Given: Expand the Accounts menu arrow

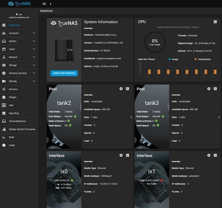Looking at the screenshot, I should [x=34, y=33].
